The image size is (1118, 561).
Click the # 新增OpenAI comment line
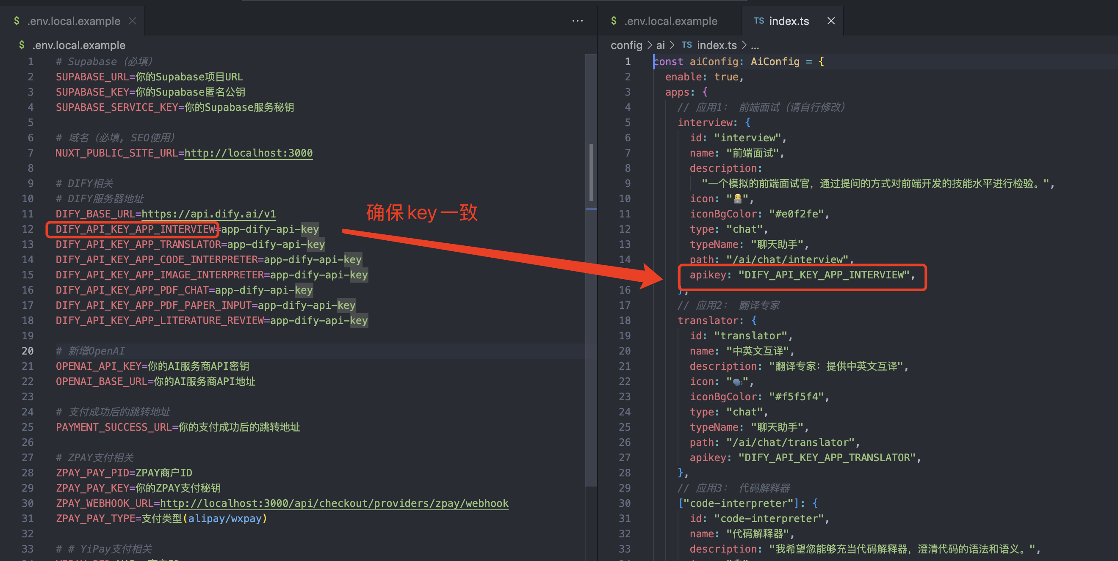pyautogui.click(x=90, y=351)
